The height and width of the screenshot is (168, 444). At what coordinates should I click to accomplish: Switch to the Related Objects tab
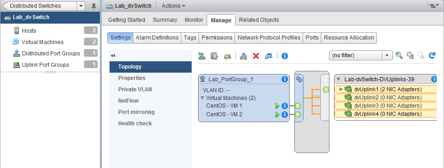point(259,20)
